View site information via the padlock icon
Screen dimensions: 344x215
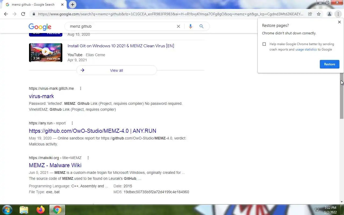[x=34, y=14]
